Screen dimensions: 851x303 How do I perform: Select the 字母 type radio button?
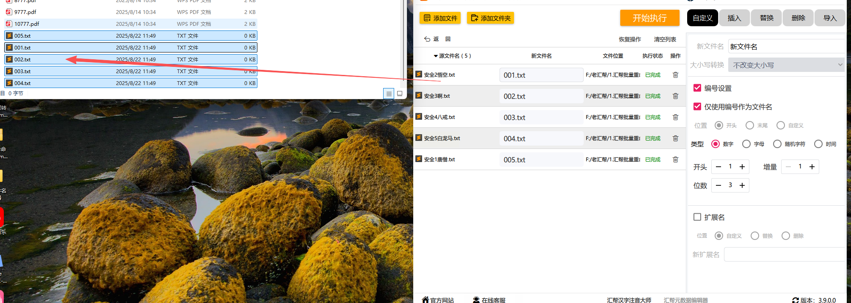(x=746, y=144)
